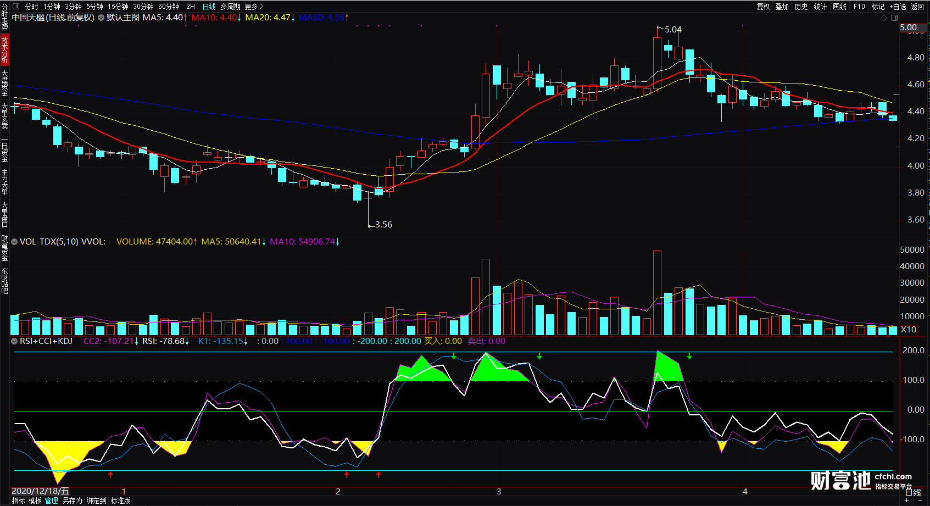Open the 多周期 multi-period view
930x506 pixels.
pos(230,7)
